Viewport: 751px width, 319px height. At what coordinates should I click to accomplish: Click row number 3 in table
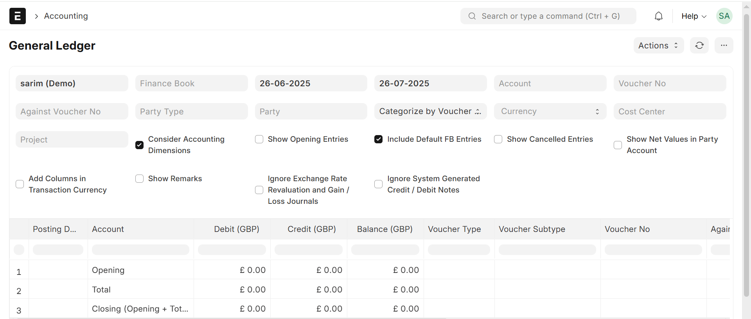pyautogui.click(x=19, y=310)
